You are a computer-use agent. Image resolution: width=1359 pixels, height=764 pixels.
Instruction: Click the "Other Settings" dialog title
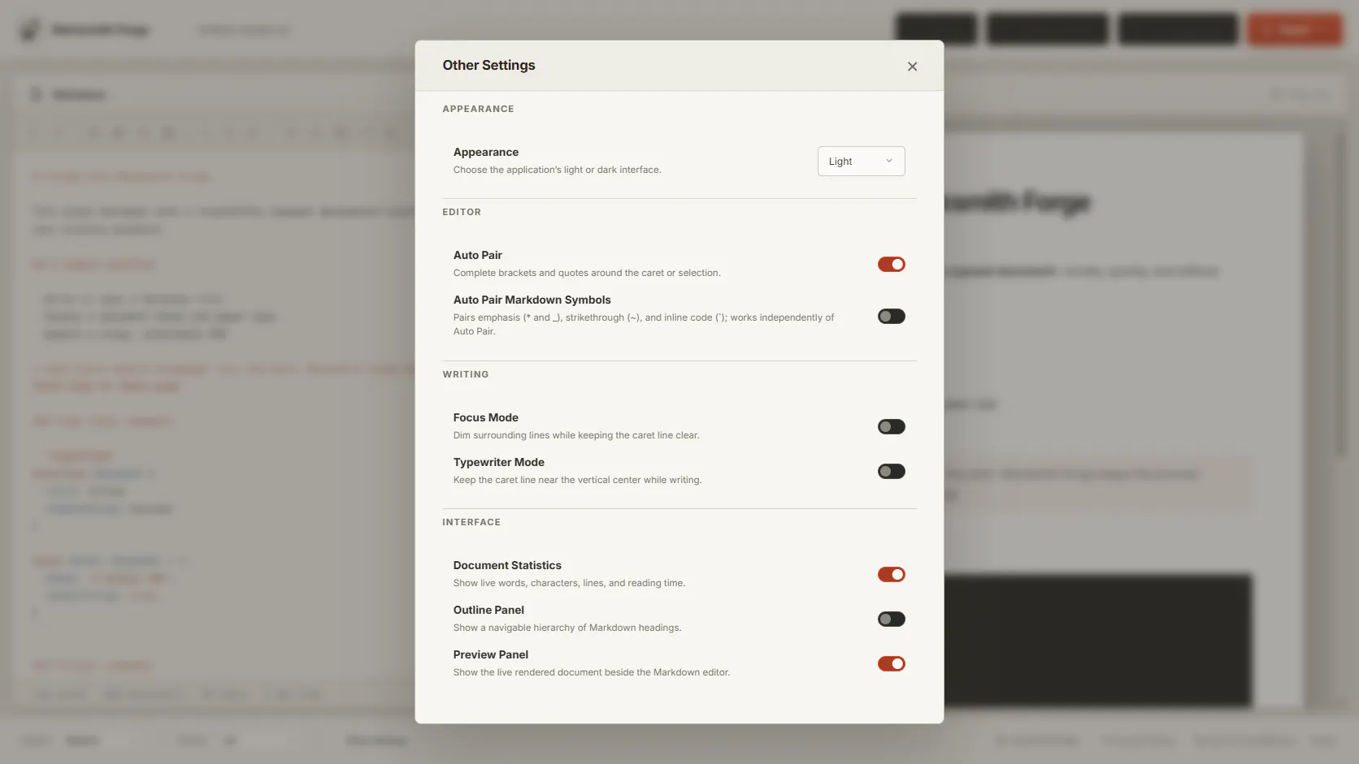click(488, 65)
